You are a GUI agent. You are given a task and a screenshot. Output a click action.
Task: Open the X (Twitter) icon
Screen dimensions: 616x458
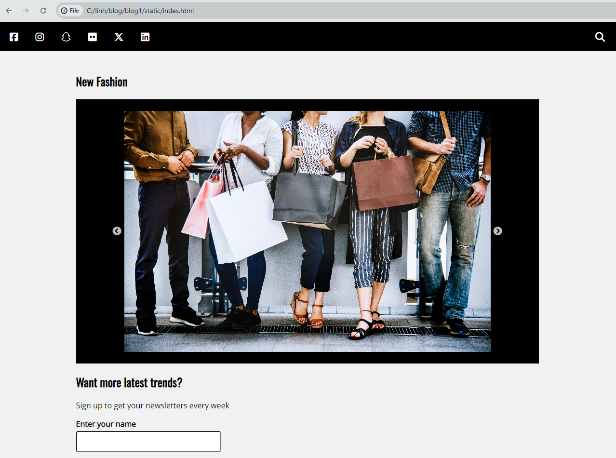119,37
